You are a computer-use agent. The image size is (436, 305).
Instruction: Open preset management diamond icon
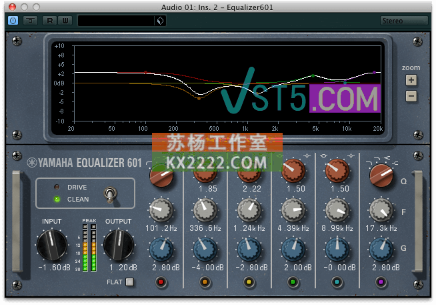pyautogui.click(x=160, y=21)
